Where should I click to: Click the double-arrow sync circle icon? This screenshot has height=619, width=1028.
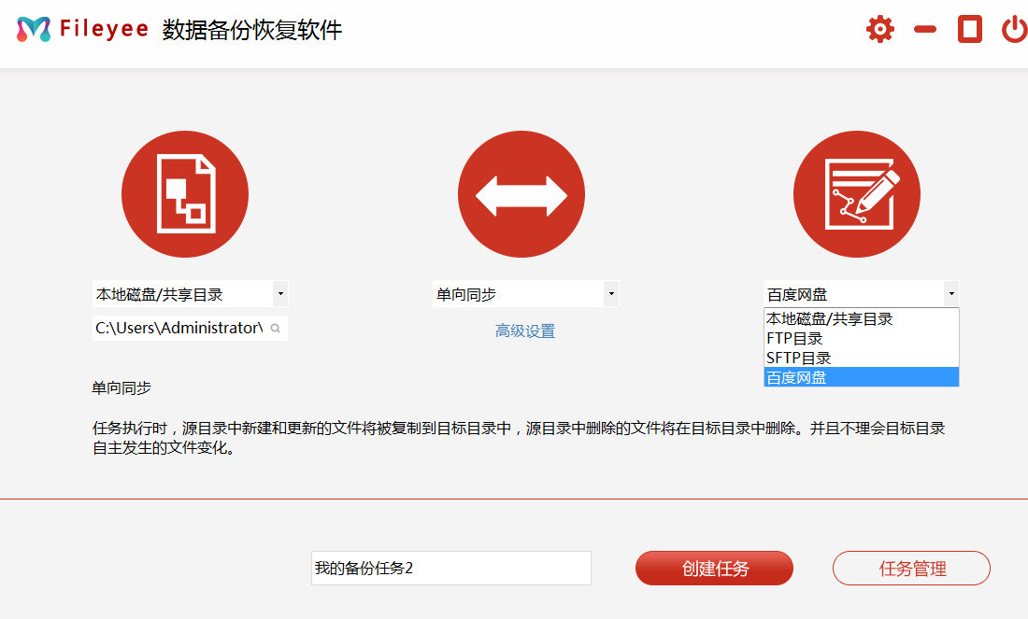click(521, 195)
